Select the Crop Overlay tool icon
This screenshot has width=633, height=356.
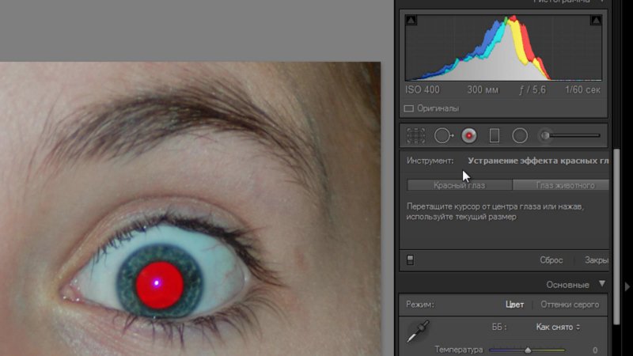click(x=416, y=135)
